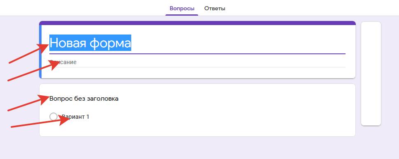399x159 pixels.
Task: Open the Вопросы tab
Action: tap(182, 8)
